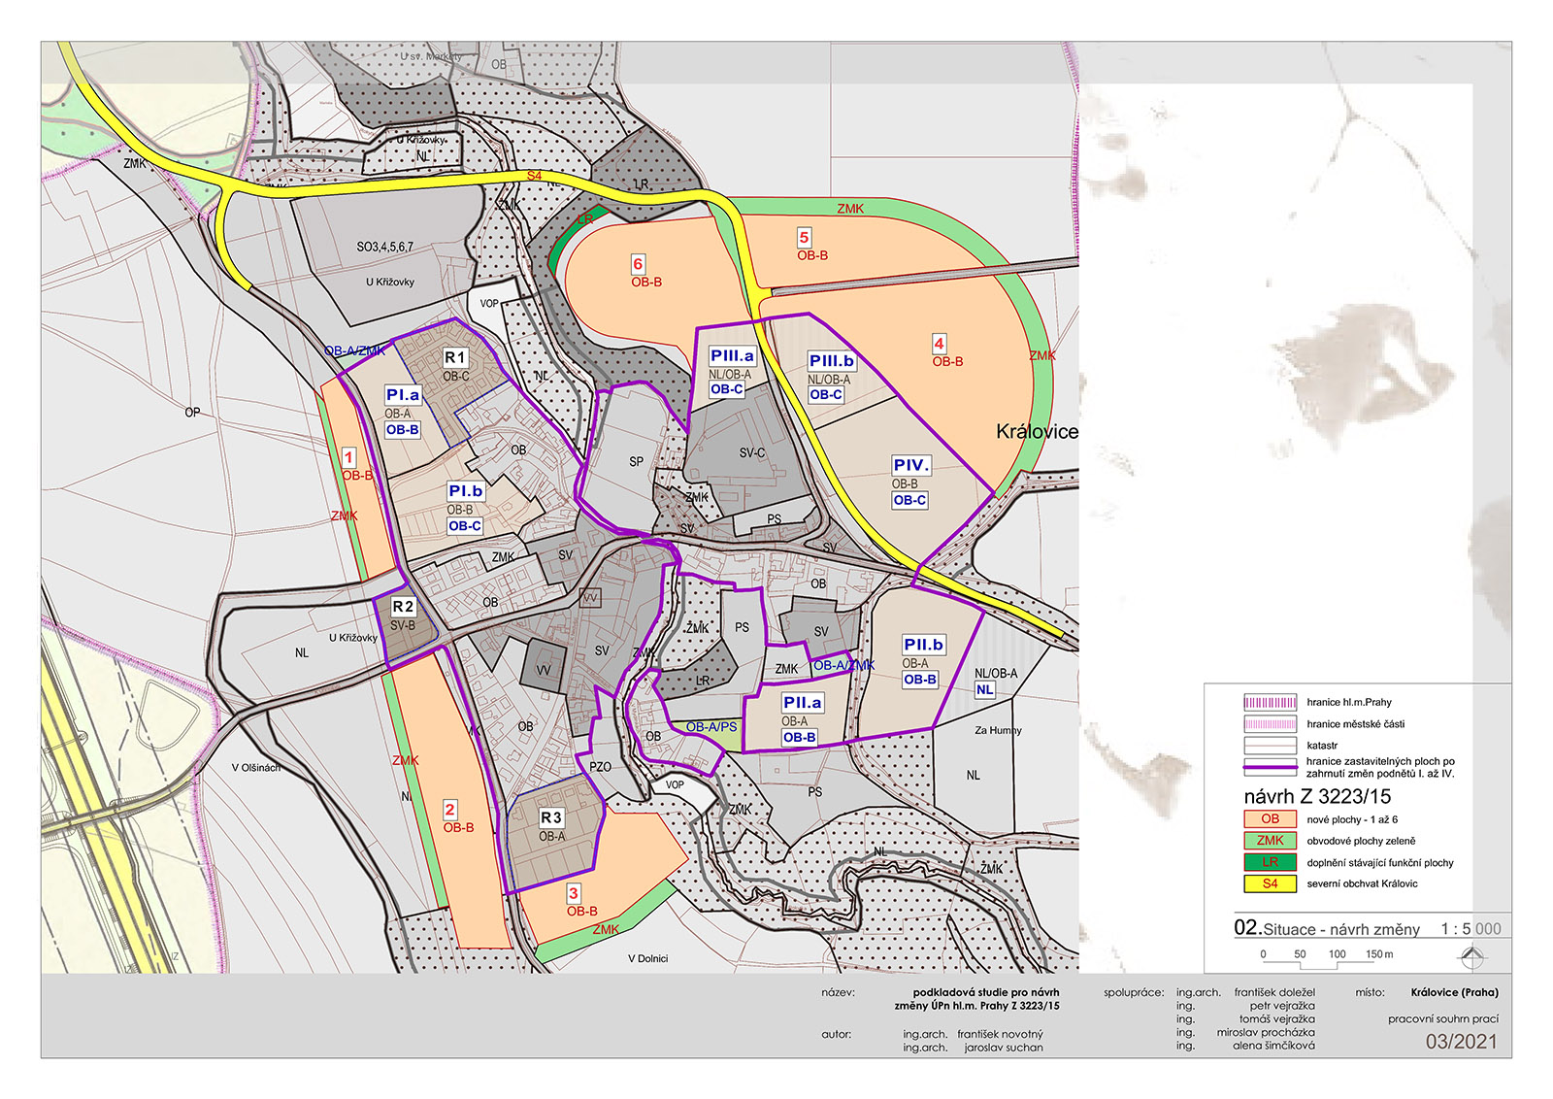Click the nové plochy - 1 až 6 legend entry
This screenshot has width=1553, height=1099.
pos(1352,819)
